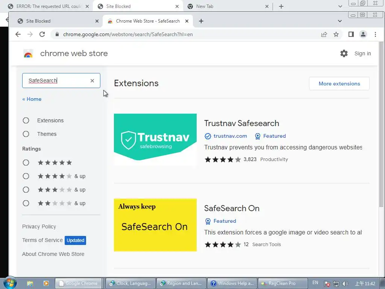The width and height of the screenshot is (385, 289).
Task: Click the verified badge beside trustnav.com
Action: [208, 136]
